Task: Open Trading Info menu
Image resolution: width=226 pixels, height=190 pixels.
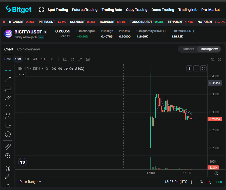Action: [188, 10]
